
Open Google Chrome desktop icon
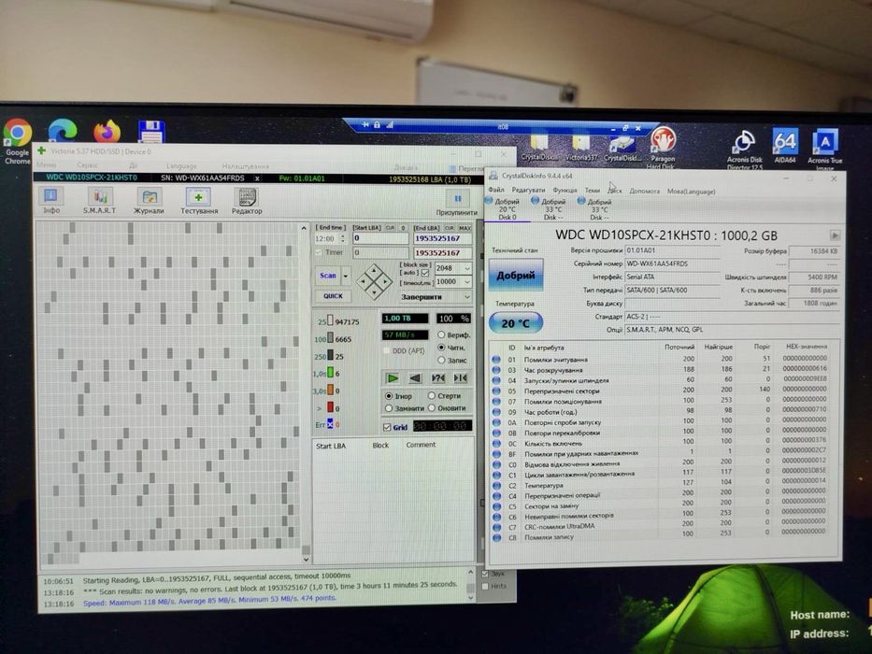[17, 142]
